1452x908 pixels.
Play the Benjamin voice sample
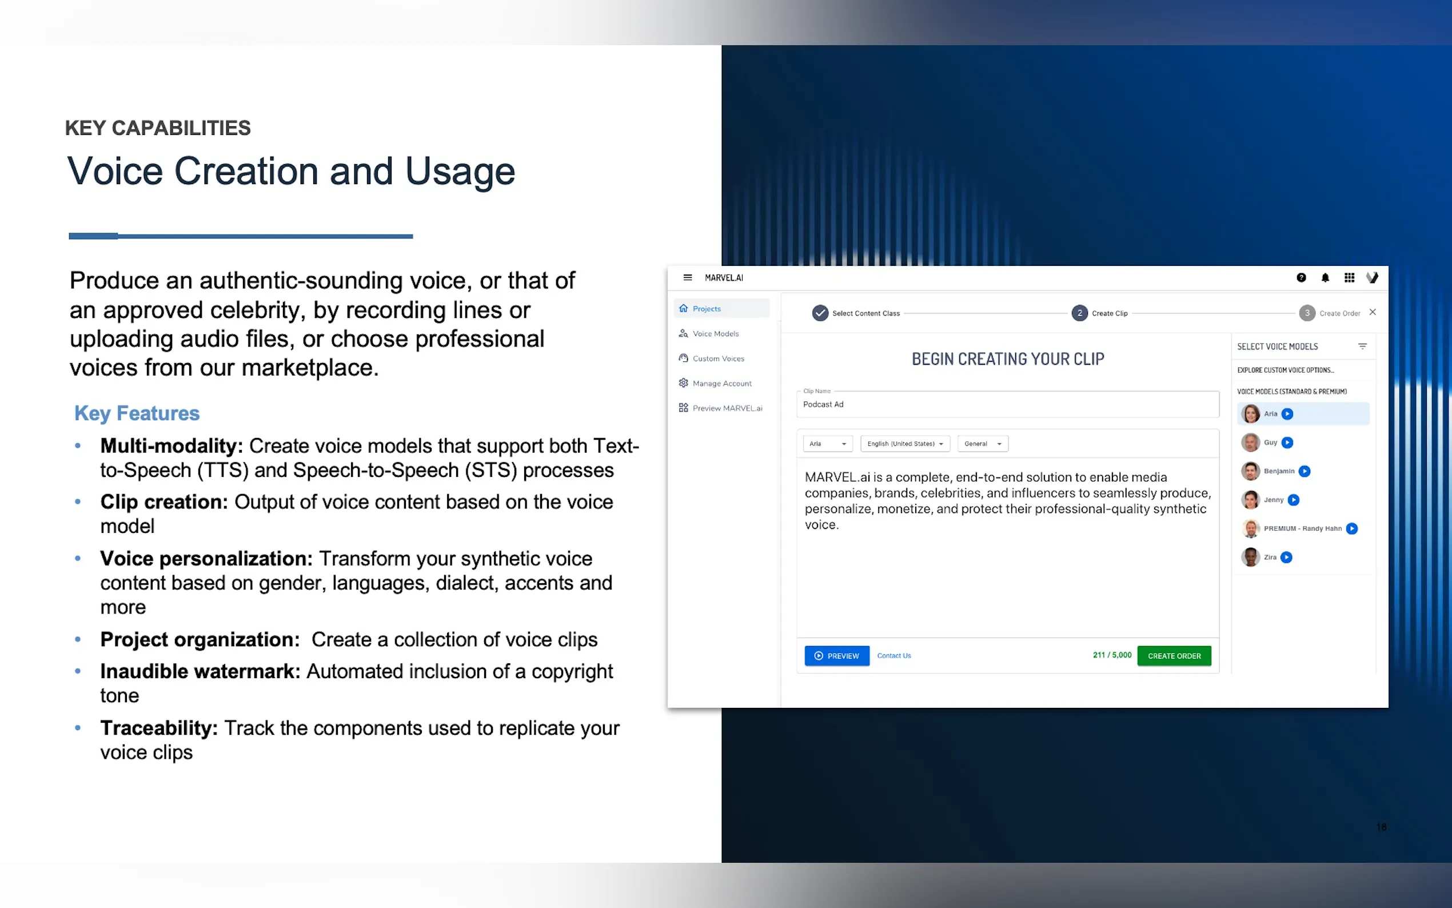coord(1305,471)
